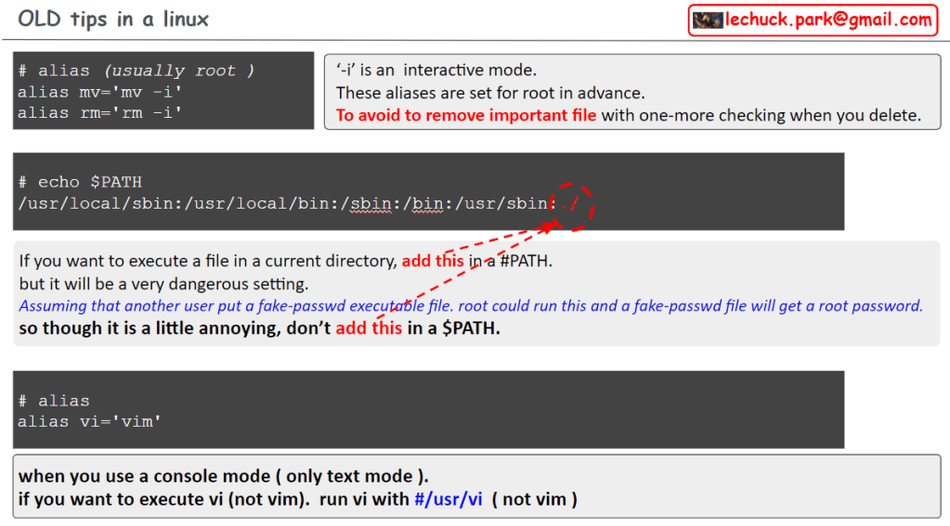Click red 'add this' before 'in a #PATH'
The height and width of the screenshot is (526, 950).
(x=433, y=262)
